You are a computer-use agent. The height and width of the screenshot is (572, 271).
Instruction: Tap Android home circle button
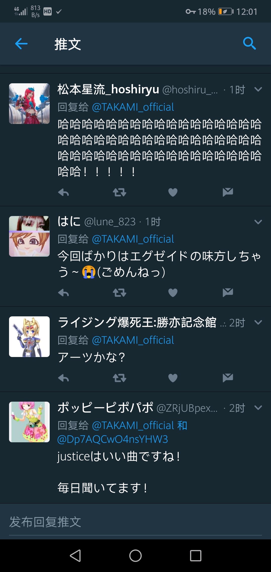pyautogui.click(x=135, y=555)
